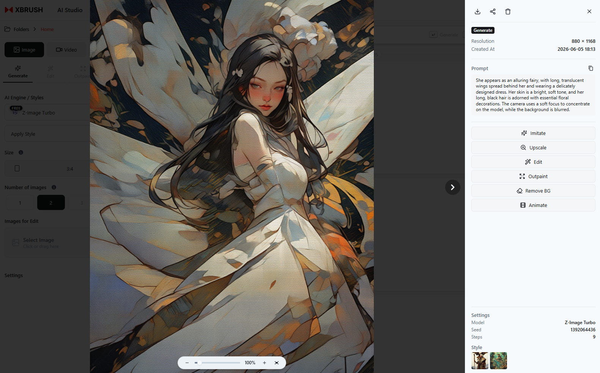600x373 pixels.
Task: Open the 3:4 size selector
Action: (x=47, y=168)
